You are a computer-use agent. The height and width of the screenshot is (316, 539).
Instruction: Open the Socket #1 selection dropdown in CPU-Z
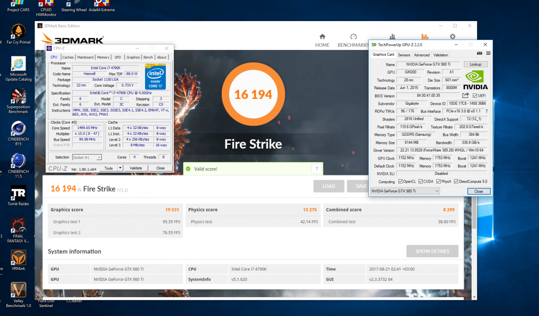pyautogui.click(x=87, y=157)
